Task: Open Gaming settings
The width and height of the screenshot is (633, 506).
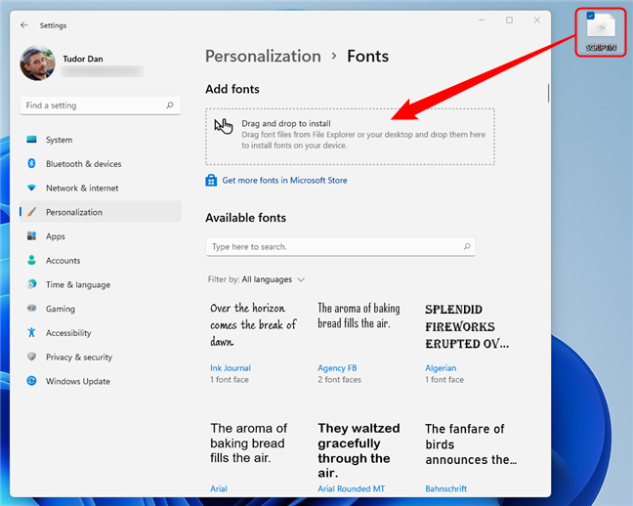Action: (x=100, y=308)
